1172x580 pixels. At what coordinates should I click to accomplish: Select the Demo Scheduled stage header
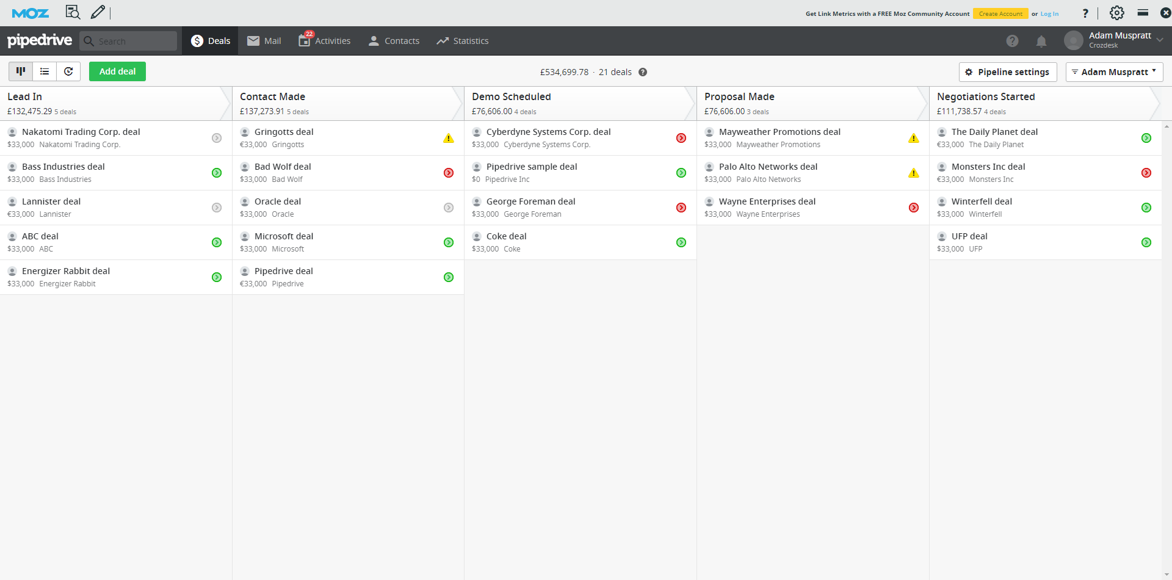coord(580,103)
